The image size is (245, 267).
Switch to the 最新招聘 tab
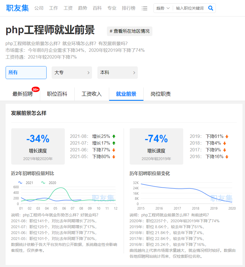[x=23, y=94]
